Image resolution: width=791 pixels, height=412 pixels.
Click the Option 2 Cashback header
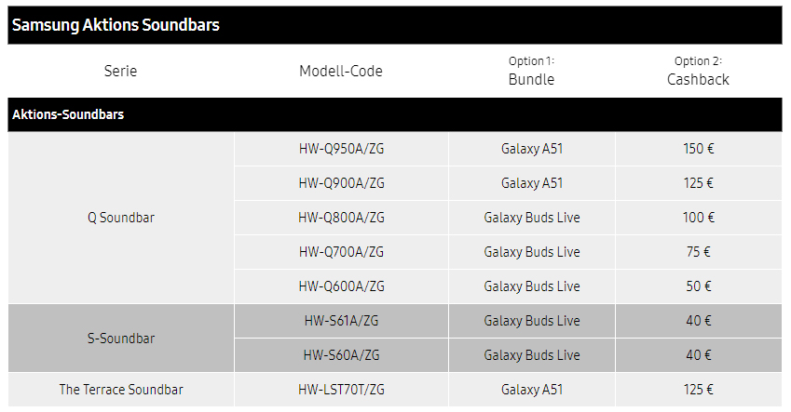pos(698,71)
